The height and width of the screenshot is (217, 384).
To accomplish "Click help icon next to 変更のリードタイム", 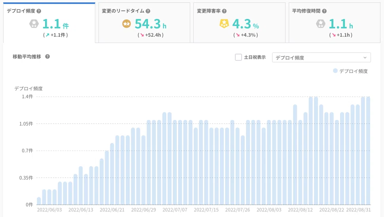I will tap(148, 11).
